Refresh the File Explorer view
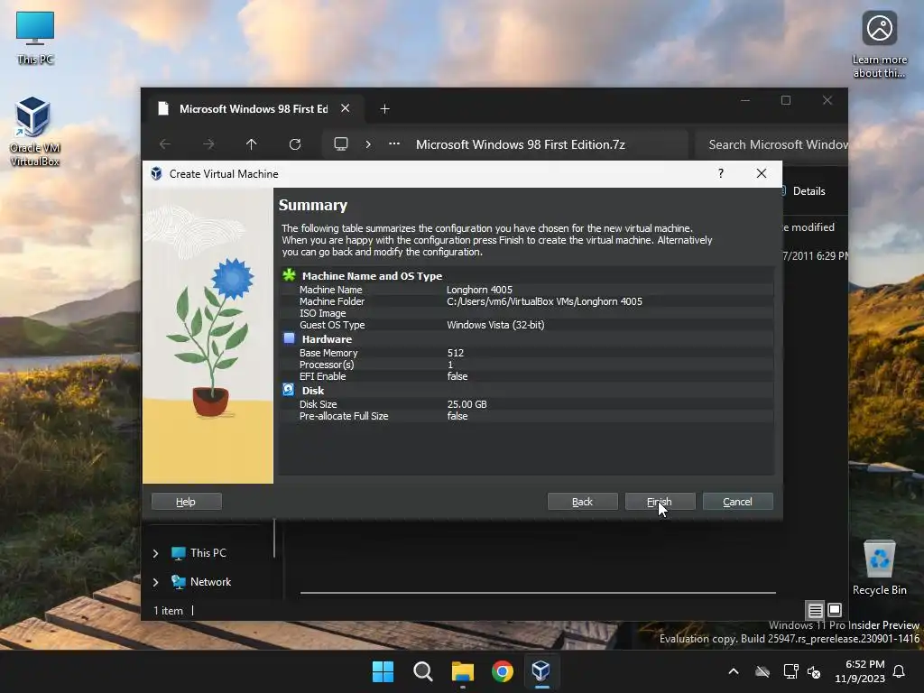 295,144
